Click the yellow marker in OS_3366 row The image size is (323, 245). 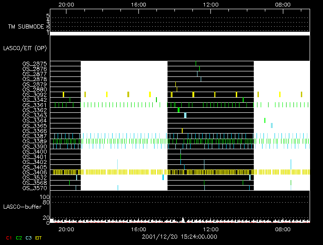[x=182, y=131]
